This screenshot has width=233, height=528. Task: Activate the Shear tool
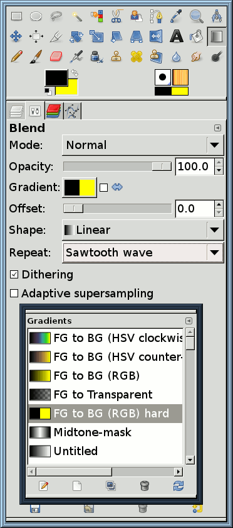click(116, 36)
